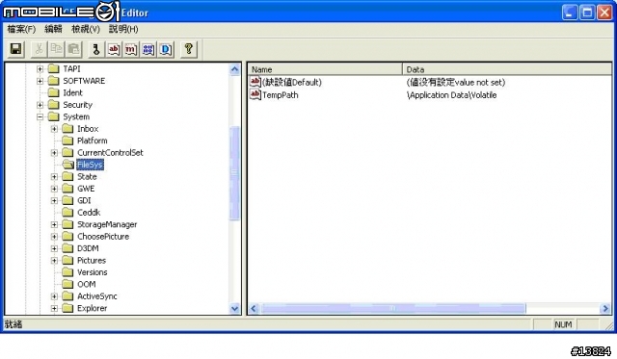This screenshot has height=359, width=617.
Task: Click the Data column header
Action: pos(507,69)
